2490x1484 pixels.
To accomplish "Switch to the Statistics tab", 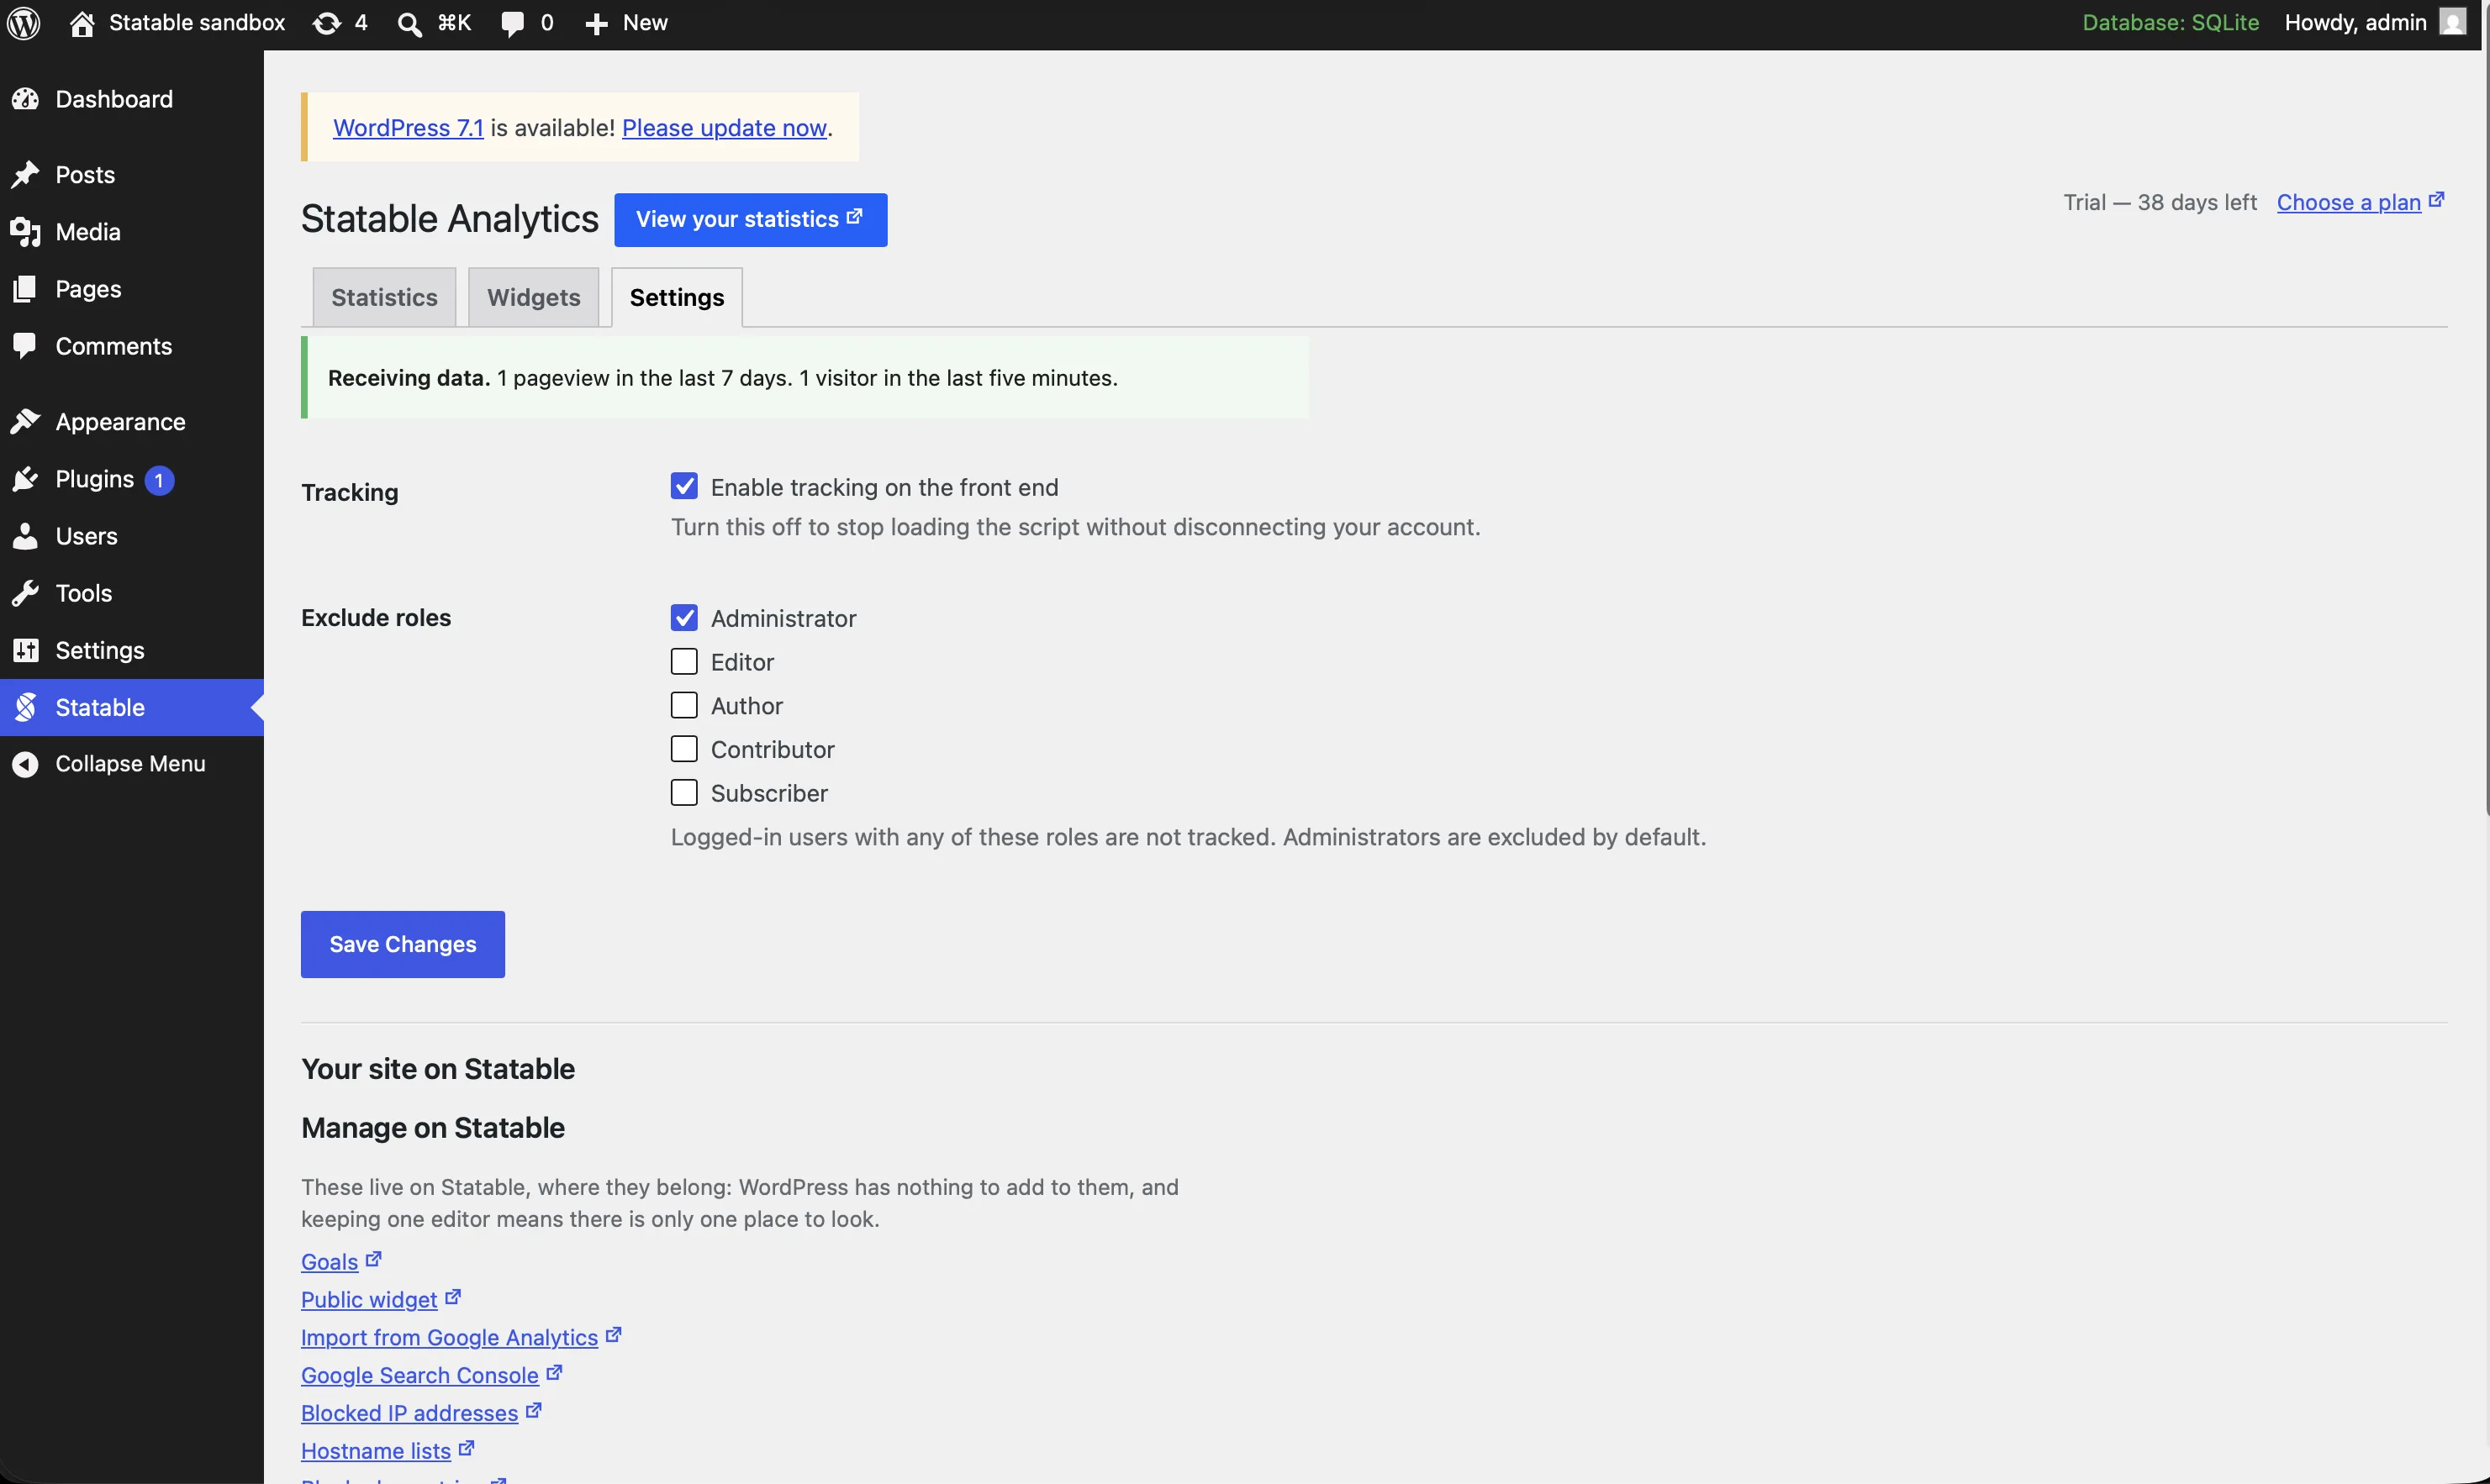I will [x=384, y=297].
